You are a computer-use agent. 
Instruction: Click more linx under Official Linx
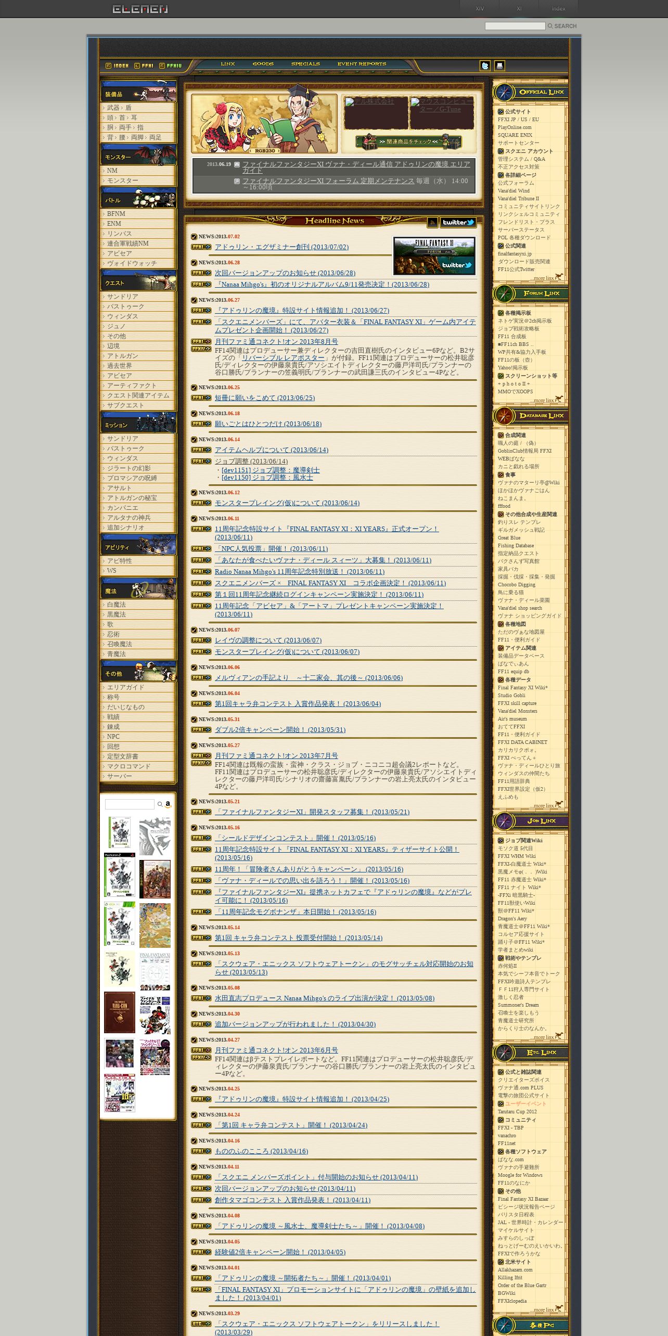point(546,278)
